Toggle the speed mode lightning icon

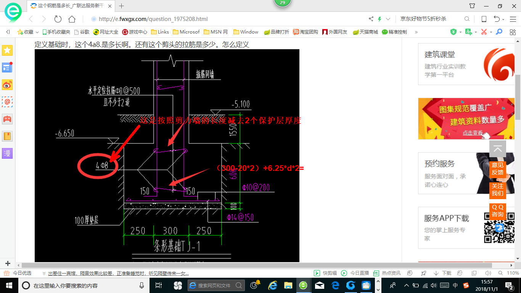pos(379,19)
